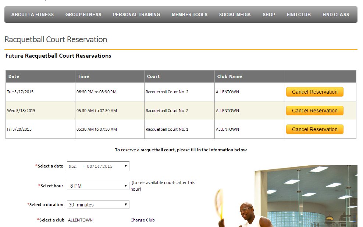This screenshot has width=363, height=227.
Task: Cancel the Tue 3/17/2015 reservation
Action: coord(314,92)
